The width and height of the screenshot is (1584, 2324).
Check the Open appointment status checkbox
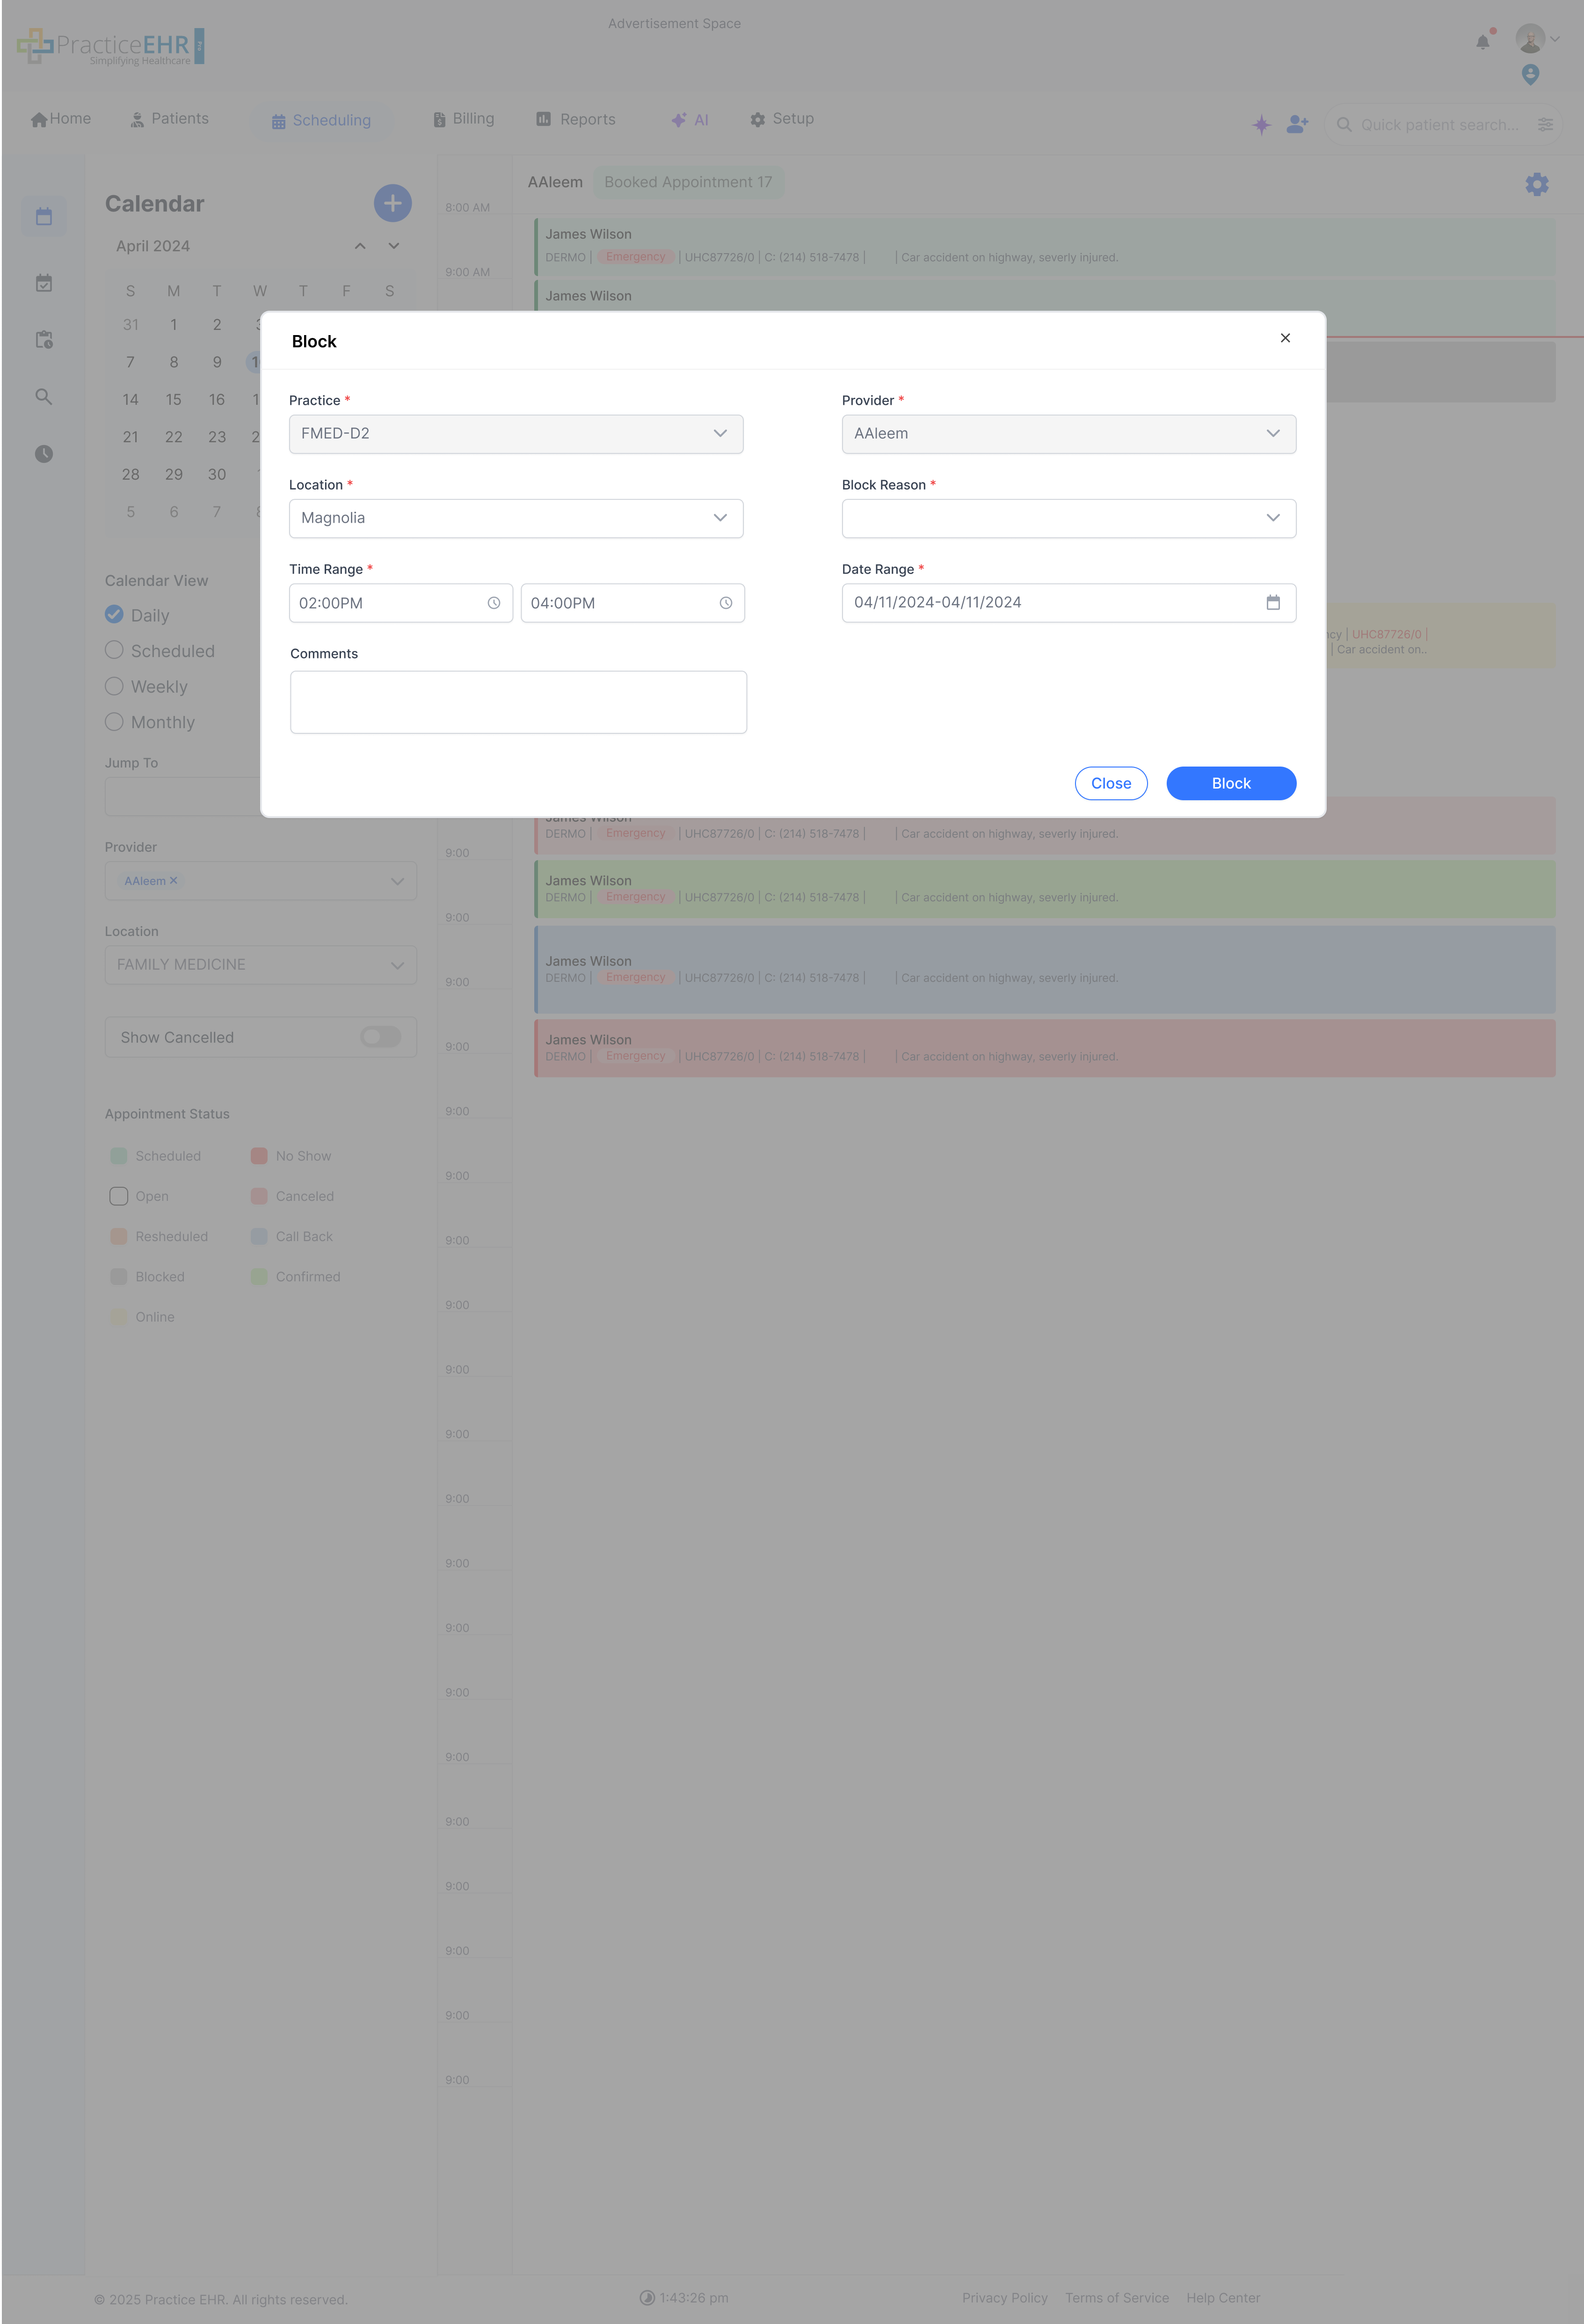coord(118,1196)
